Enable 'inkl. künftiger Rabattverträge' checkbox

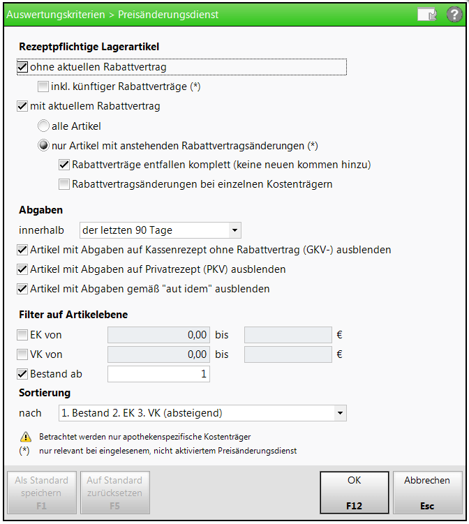click(x=43, y=87)
